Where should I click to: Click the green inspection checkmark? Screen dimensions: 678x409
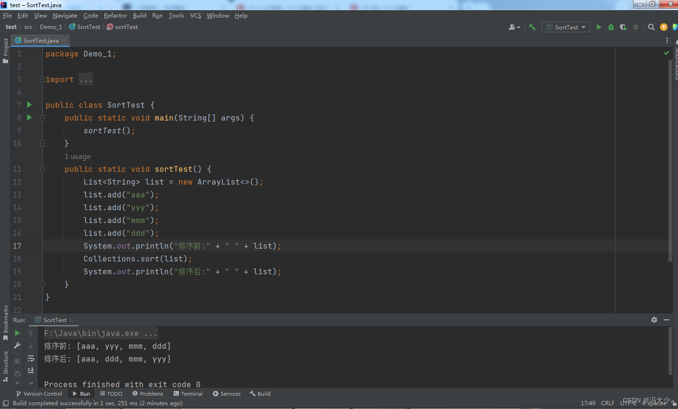click(x=667, y=53)
